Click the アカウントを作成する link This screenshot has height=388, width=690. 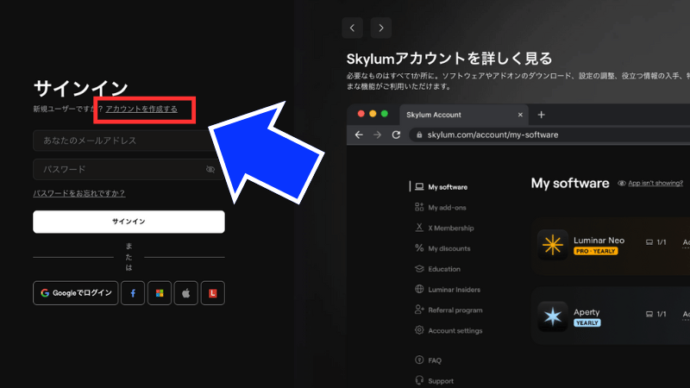point(141,109)
